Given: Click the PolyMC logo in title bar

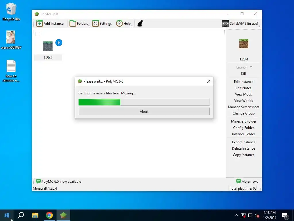Looking at the screenshot, I should click(x=37, y=14).
